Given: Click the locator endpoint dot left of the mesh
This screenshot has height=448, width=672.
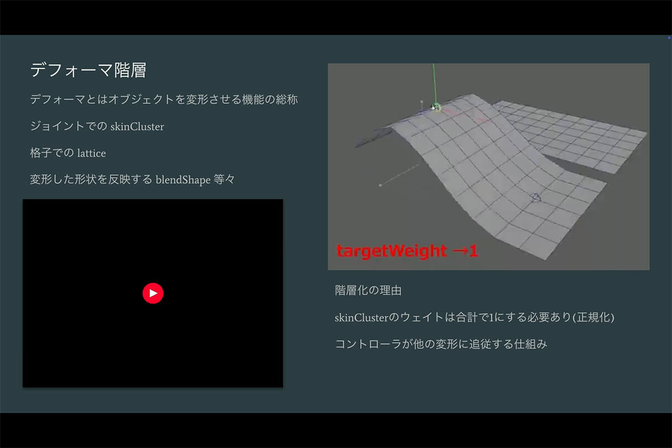Looking at the screenshot, I should tap(380, 185).
